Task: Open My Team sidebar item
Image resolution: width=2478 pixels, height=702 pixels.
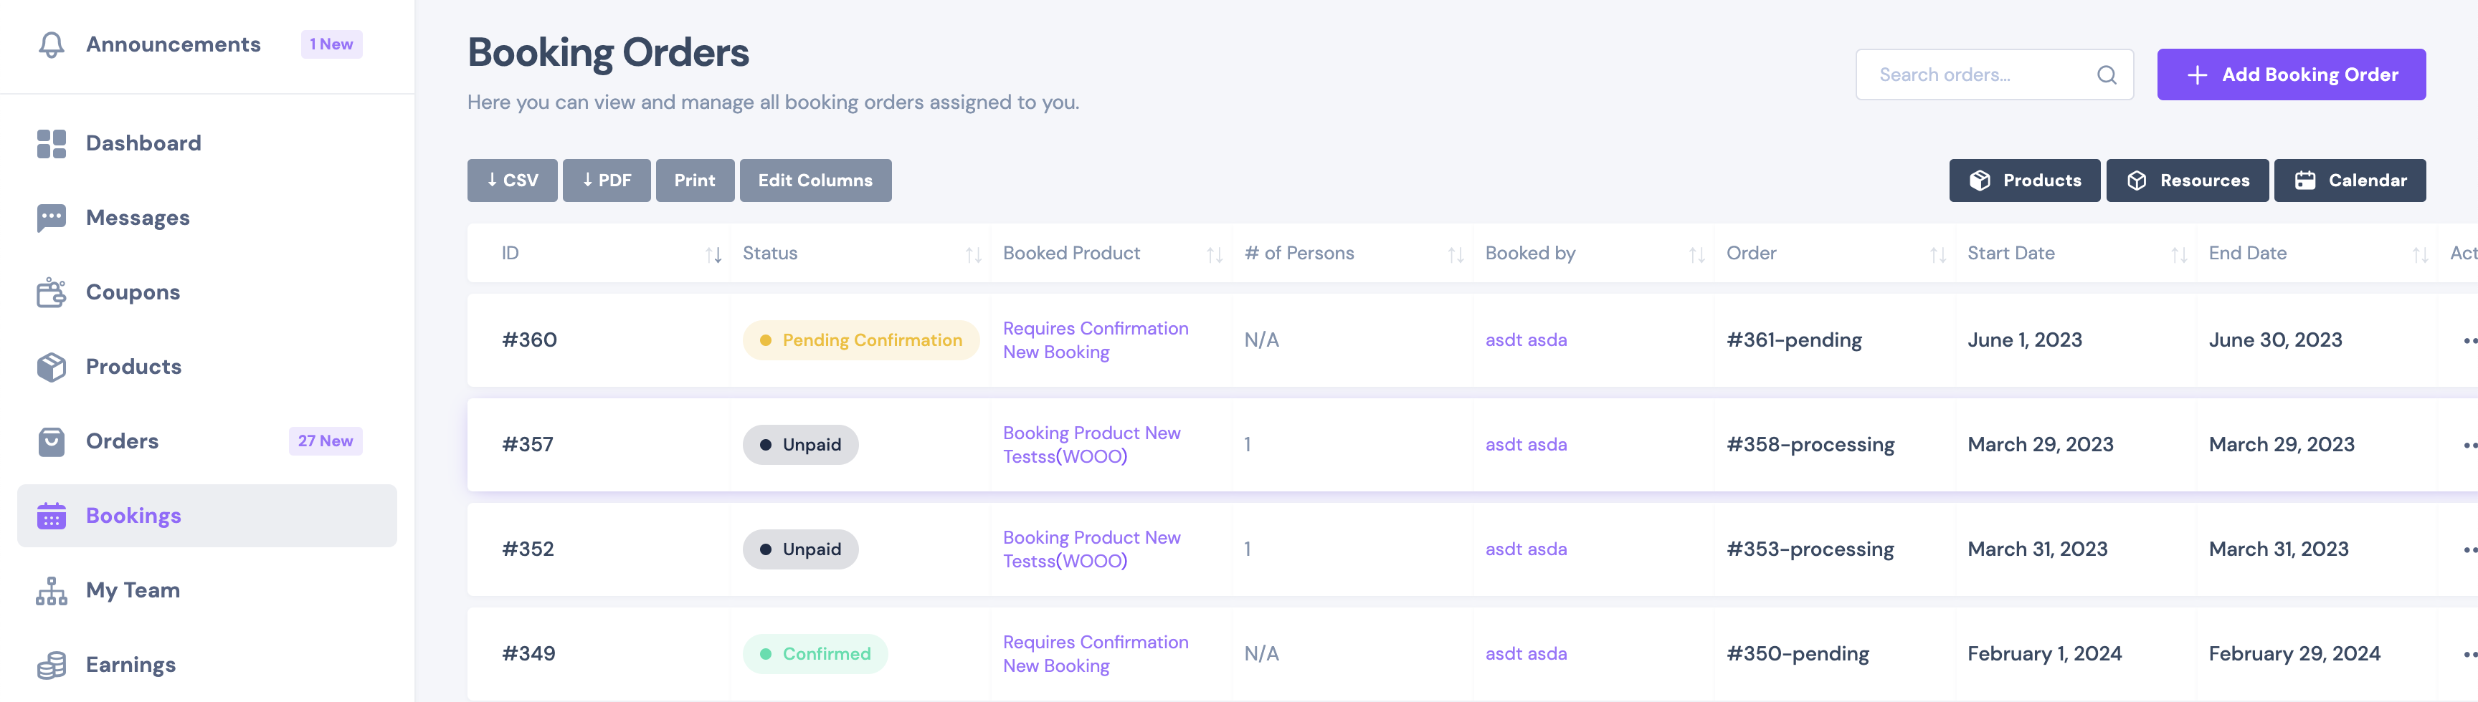Action: tap(206, 590)
